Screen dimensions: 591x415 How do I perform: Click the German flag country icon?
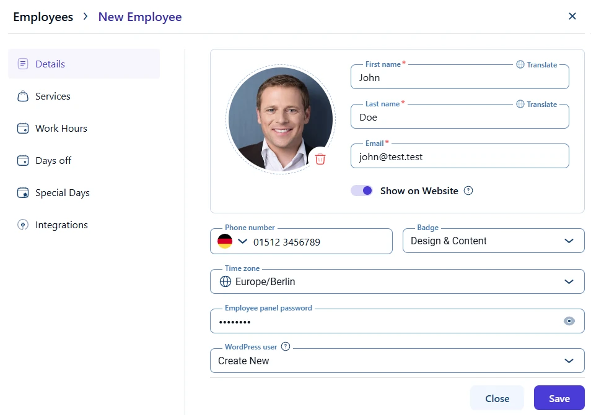[x=225, y=242]
